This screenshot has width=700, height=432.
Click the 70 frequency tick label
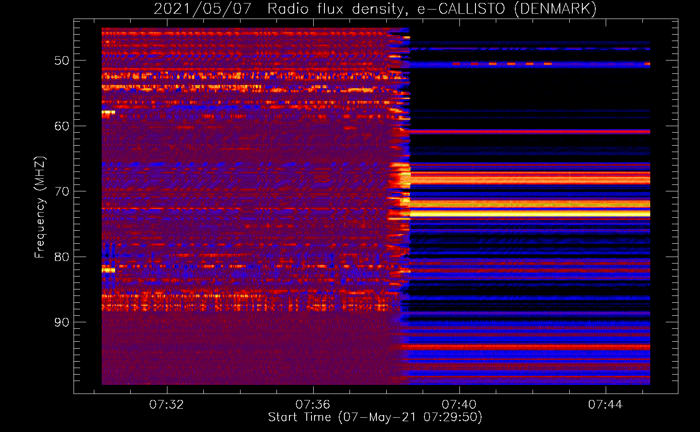coord(62,191)
